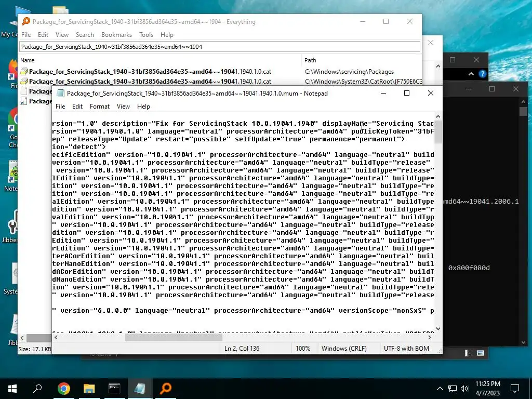Click Notepad horizontal scroll right arrow
This screenshot has height=399, width=532.
tap(430, 338)
